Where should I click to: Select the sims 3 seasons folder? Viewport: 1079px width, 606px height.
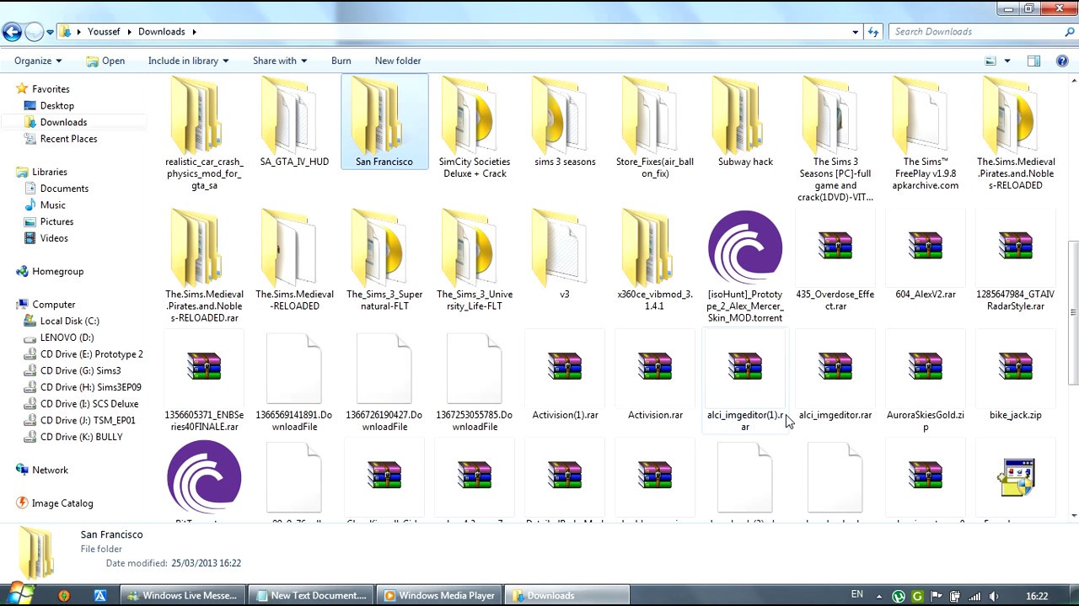pyautogui.click(x=565, y=122)
